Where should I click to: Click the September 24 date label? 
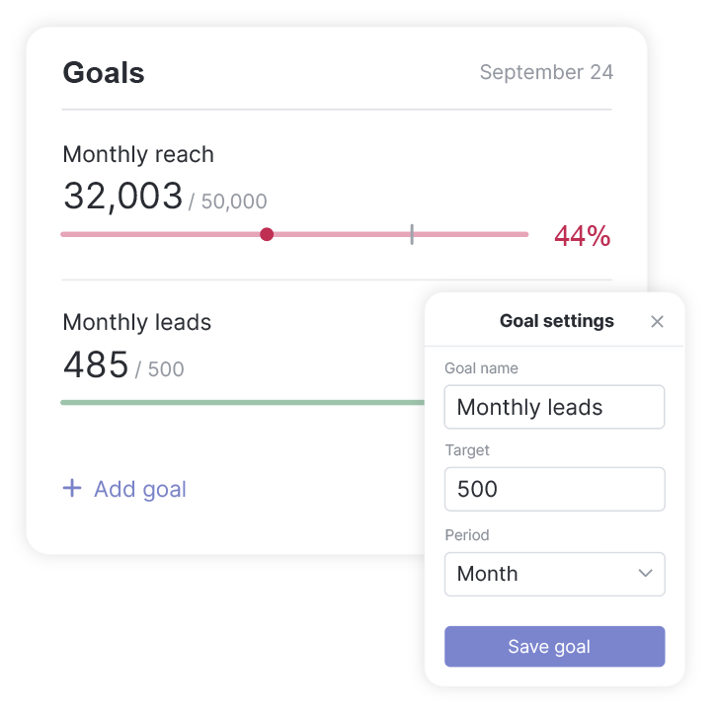click(x=546, y=72)
